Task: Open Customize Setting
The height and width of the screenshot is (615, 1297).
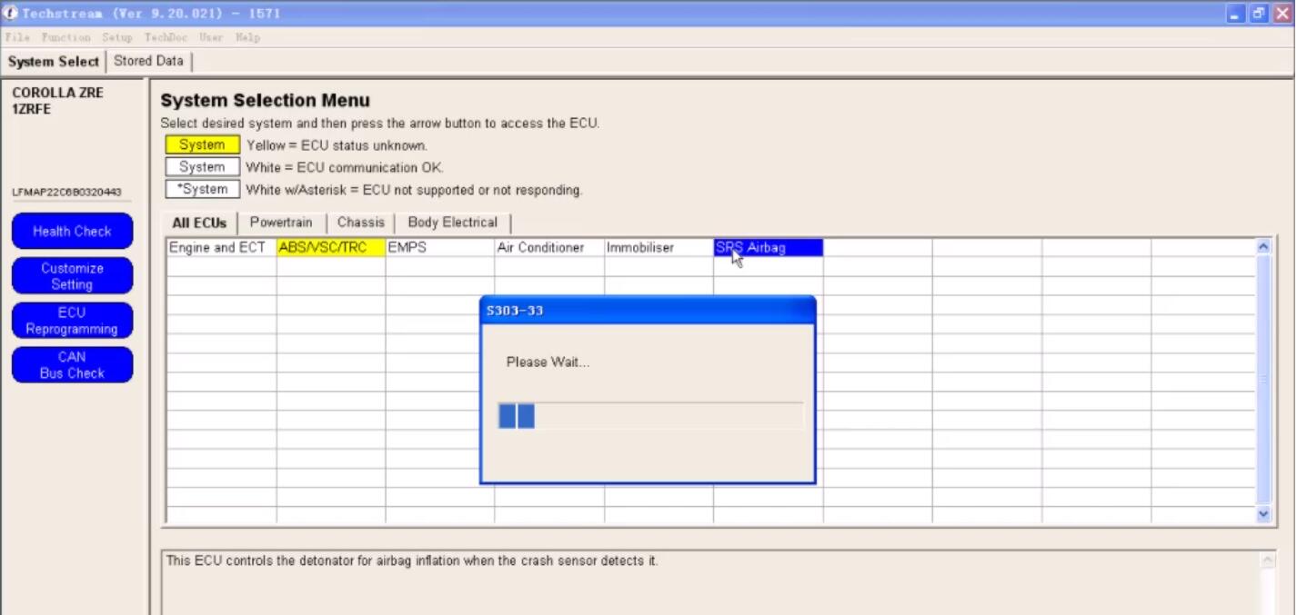Action: (72, 276)
